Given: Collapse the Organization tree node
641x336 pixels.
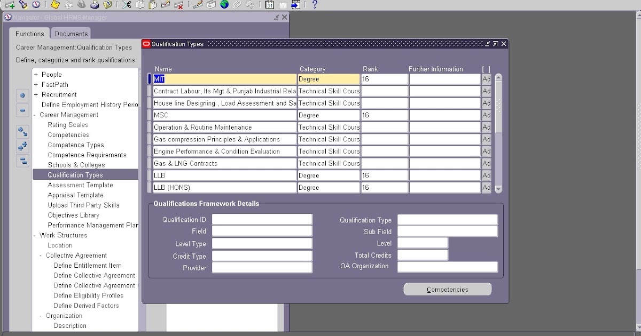Looking at the screenshot, I should pyautogui.click(x=41, y=316).
